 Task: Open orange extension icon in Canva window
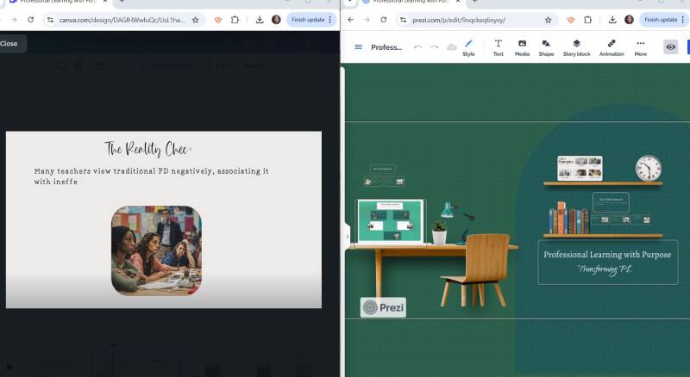[218, 20]
